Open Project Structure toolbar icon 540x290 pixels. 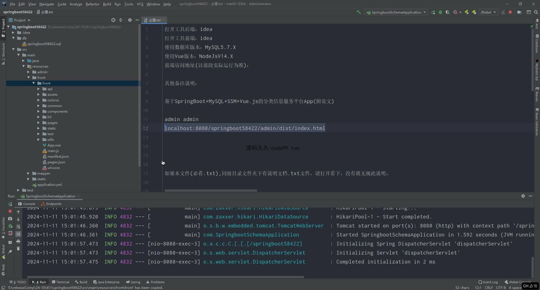click(519, 12)
